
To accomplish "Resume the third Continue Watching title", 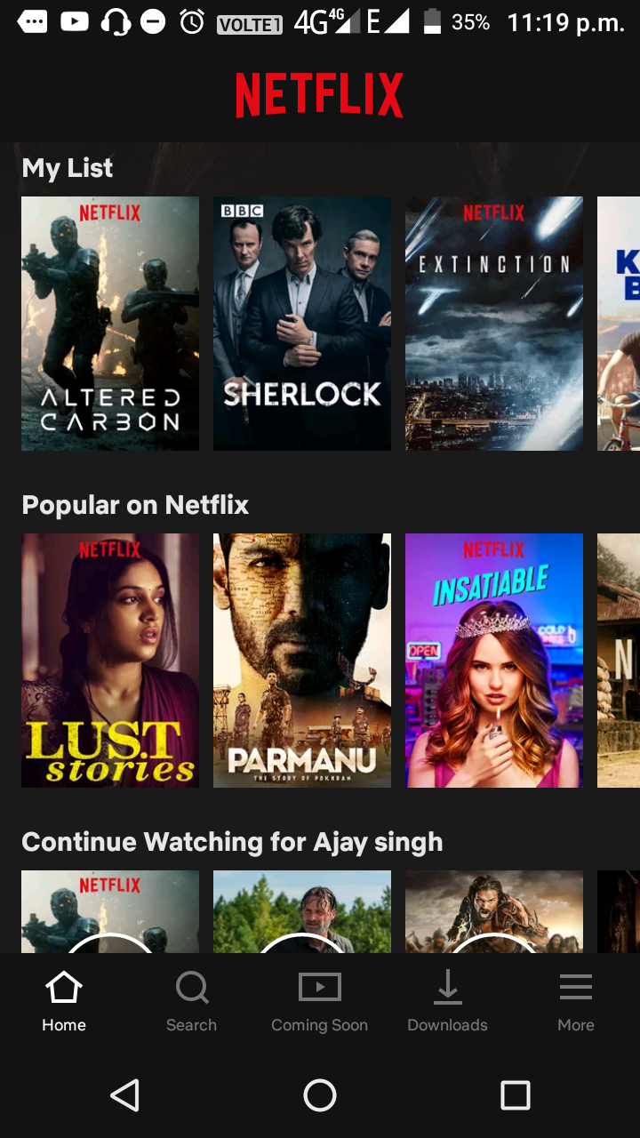I will click(x=494, y=911).
